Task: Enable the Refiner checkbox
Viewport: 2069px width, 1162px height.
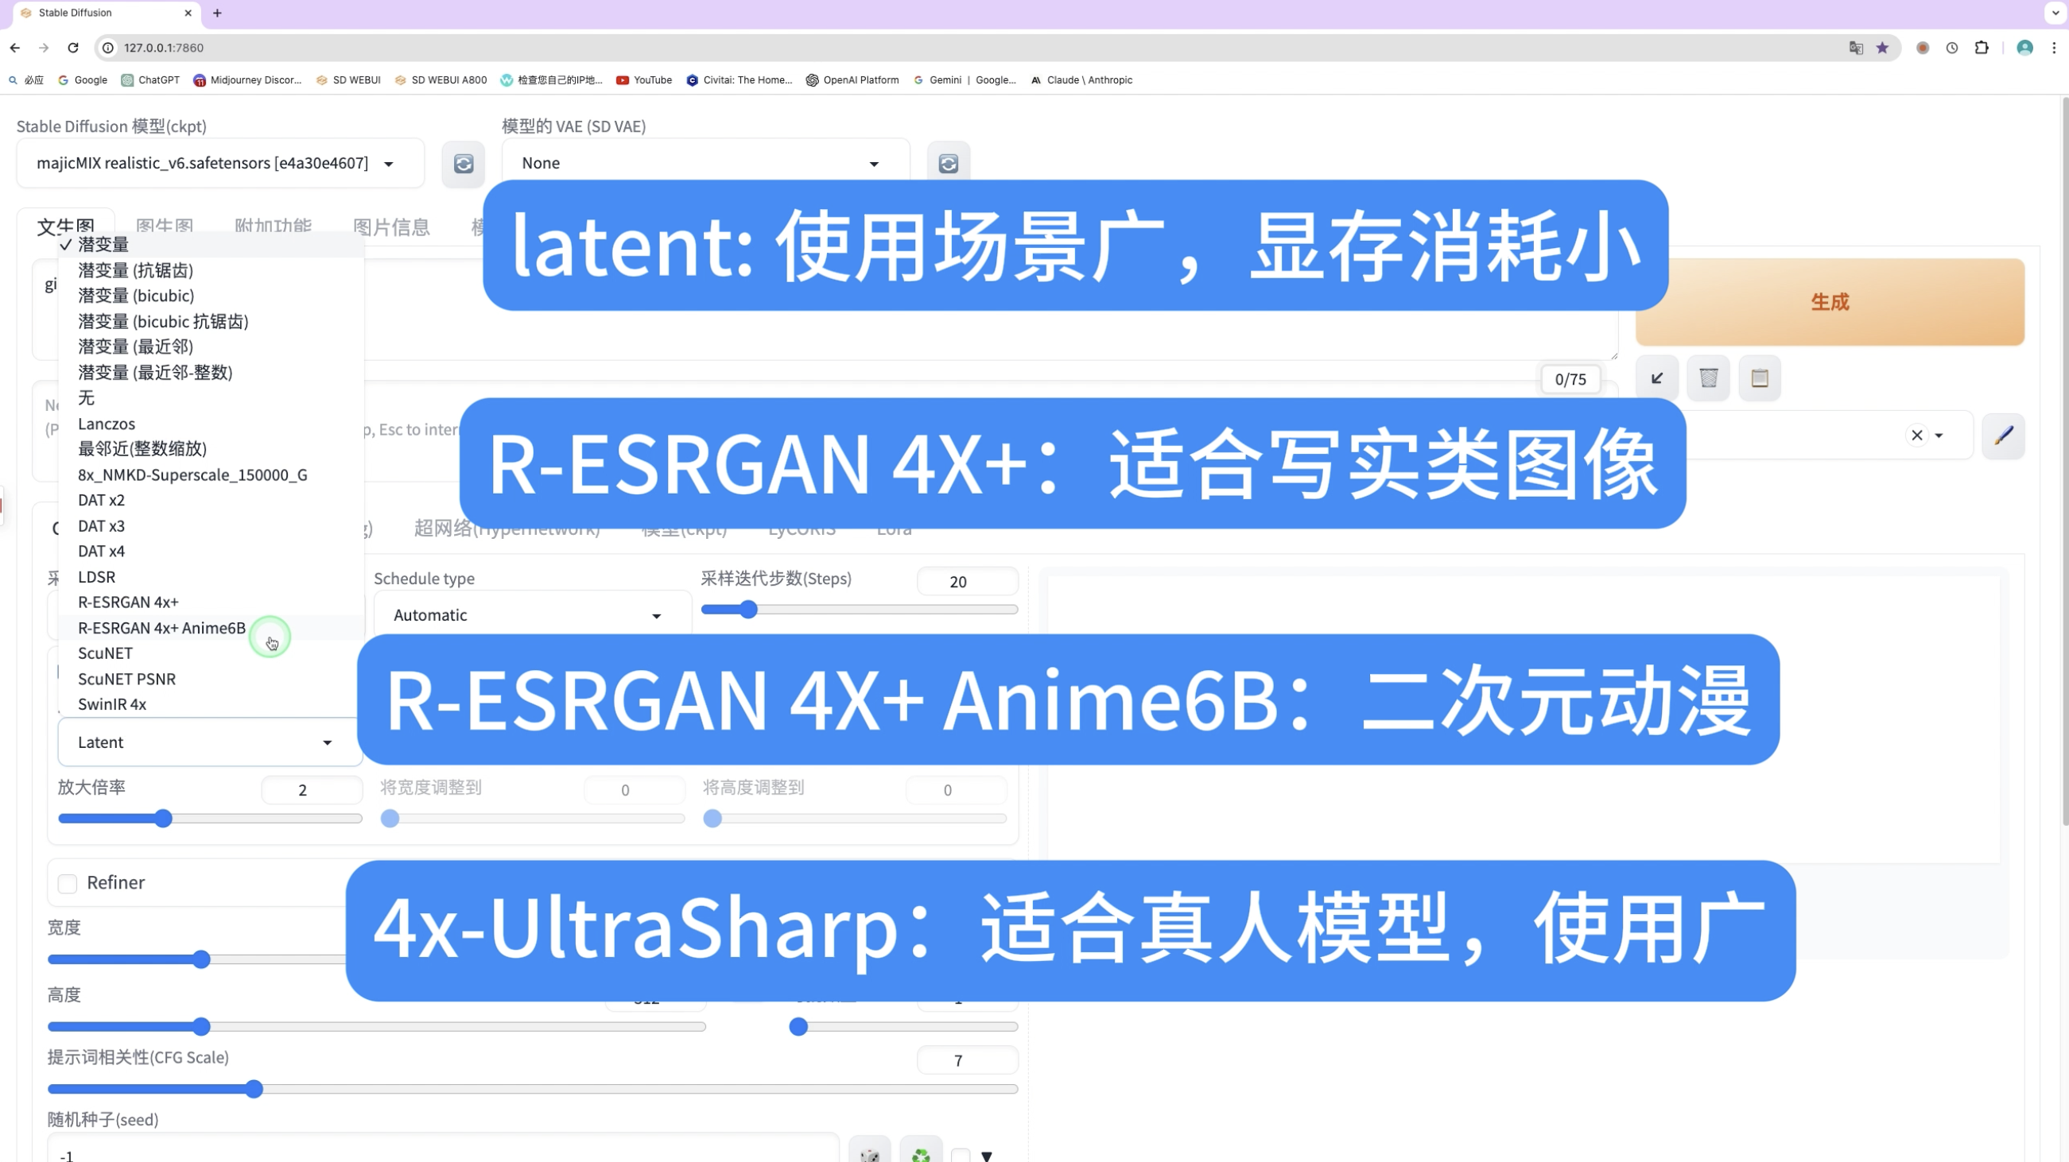Action: point(68,883)
